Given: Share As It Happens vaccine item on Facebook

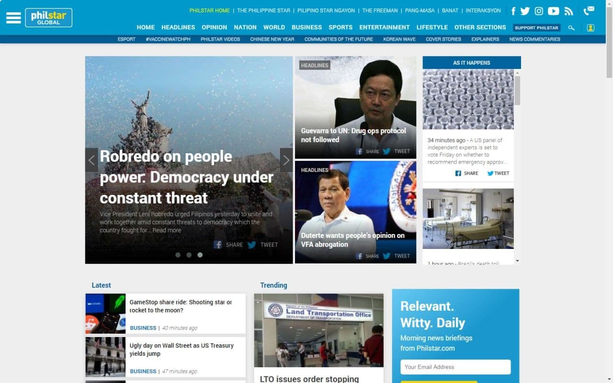Looking at the screenshot, I should [x=466, y=173].
